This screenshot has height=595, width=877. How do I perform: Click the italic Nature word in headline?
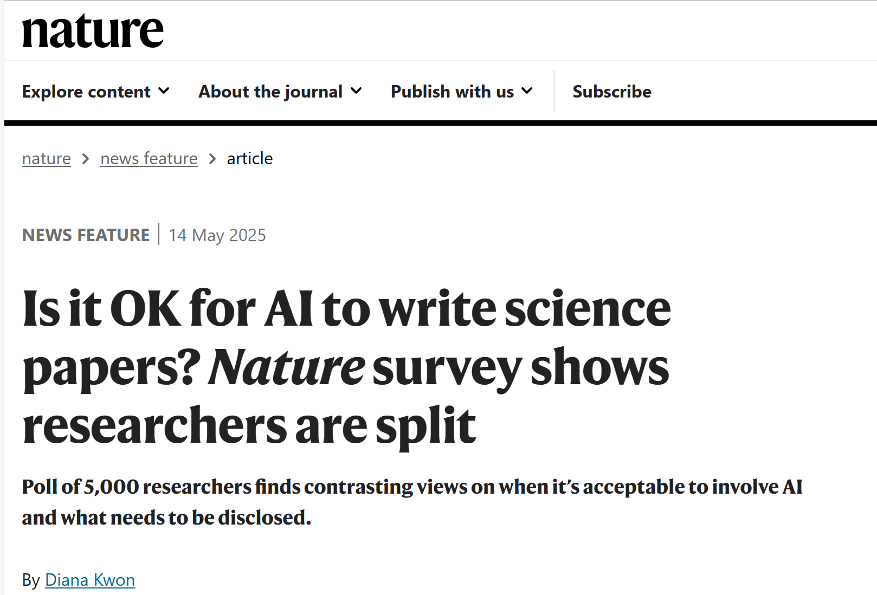[287, 368]
